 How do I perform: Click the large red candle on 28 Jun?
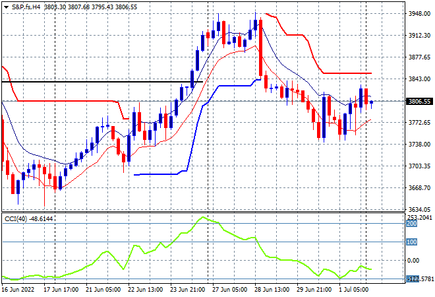point(260,48)
